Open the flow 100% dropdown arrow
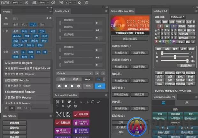 tap(48, 3)
